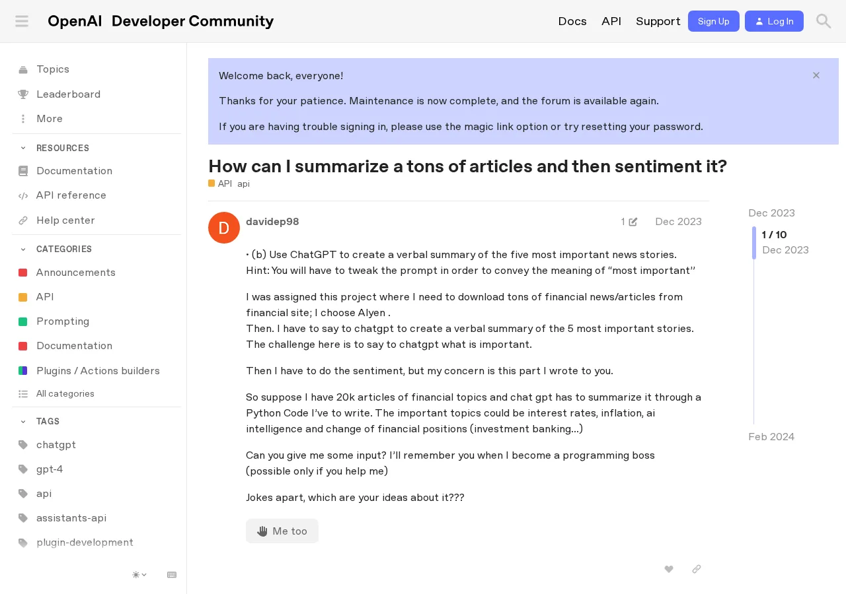846x594 pixels.
Task: Jump to Feb 2024 on timeline
Action: (771, 437)
